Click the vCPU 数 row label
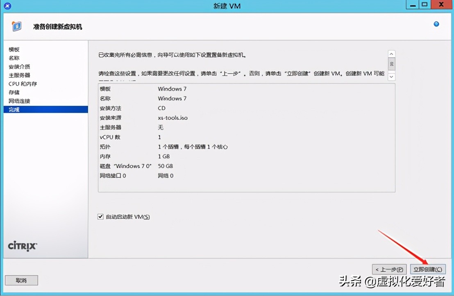 click(110, 137)
